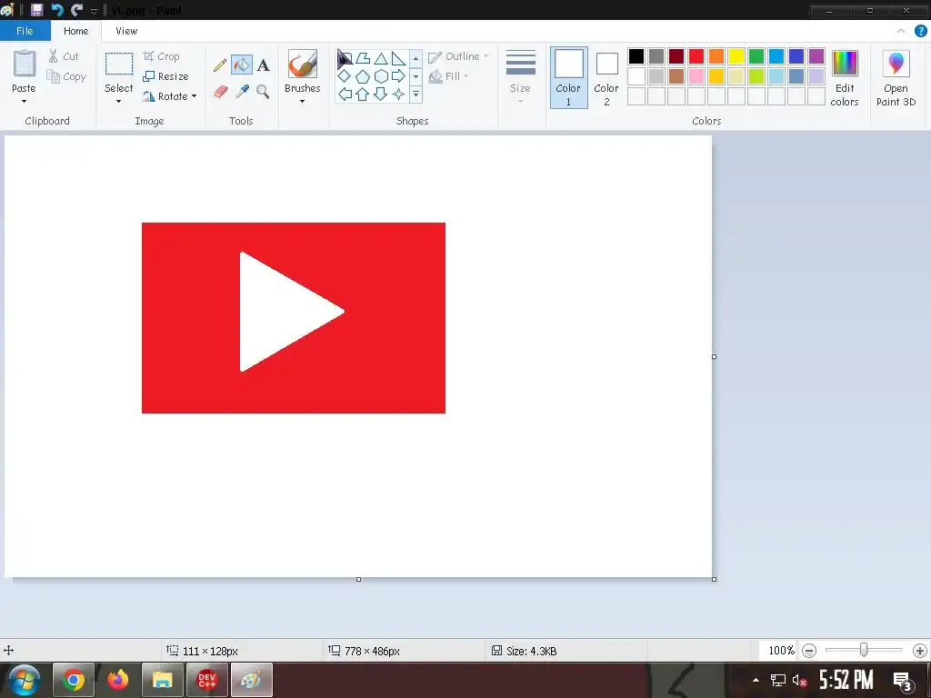This screenshot has height=698, width=931.
Task: Open the Rotate dropdown menu
Action: pos(170,96)
